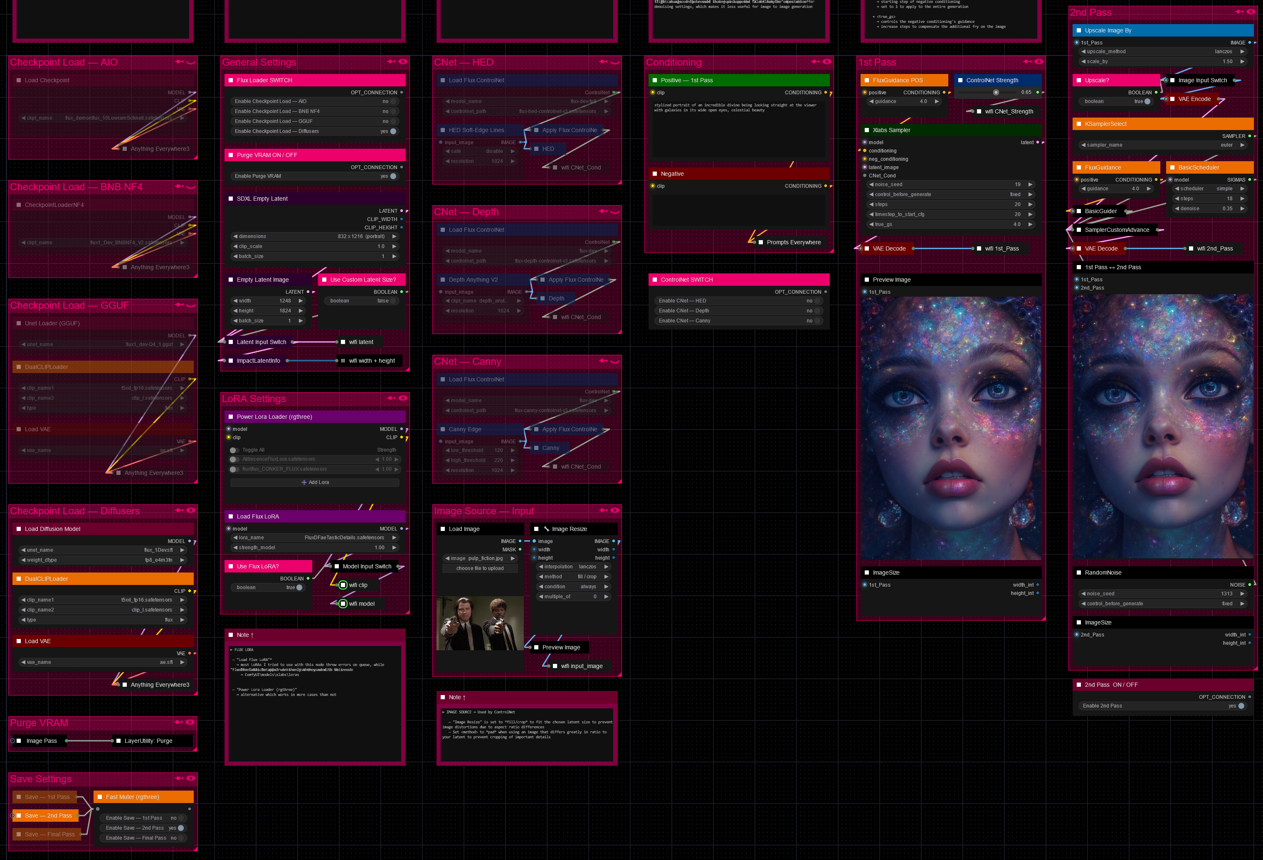Click closed-eye icon on CNet — HED group

[614, 62]
